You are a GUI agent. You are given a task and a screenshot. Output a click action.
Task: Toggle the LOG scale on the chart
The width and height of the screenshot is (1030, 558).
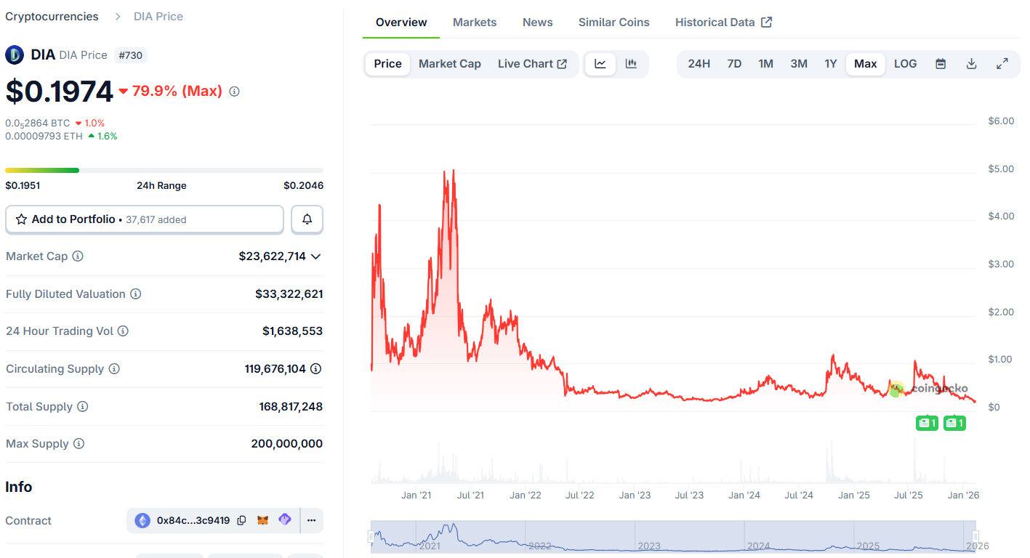point(905,64)
